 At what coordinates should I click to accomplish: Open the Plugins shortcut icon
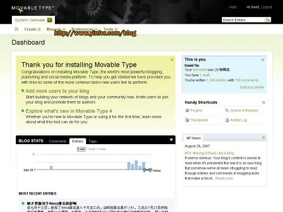click(x=187, y=110)
